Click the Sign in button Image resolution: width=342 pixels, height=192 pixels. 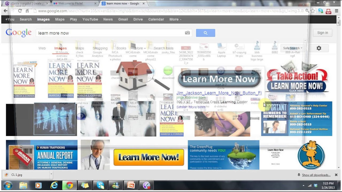322,33
